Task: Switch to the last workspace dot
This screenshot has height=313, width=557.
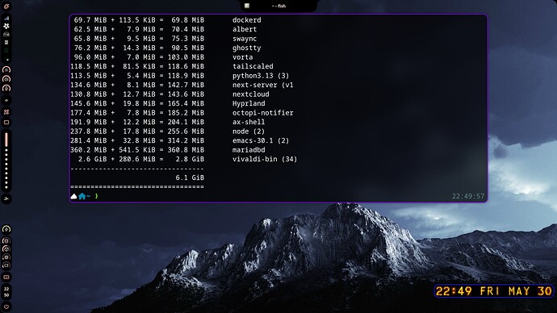Action: coord(6,186)
